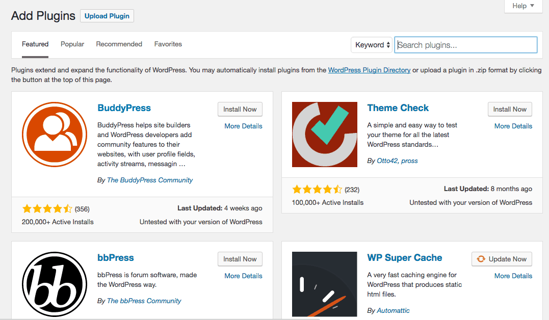
Task: Open More Details for WP Super Cache
Action: click(x=513, y=276)
